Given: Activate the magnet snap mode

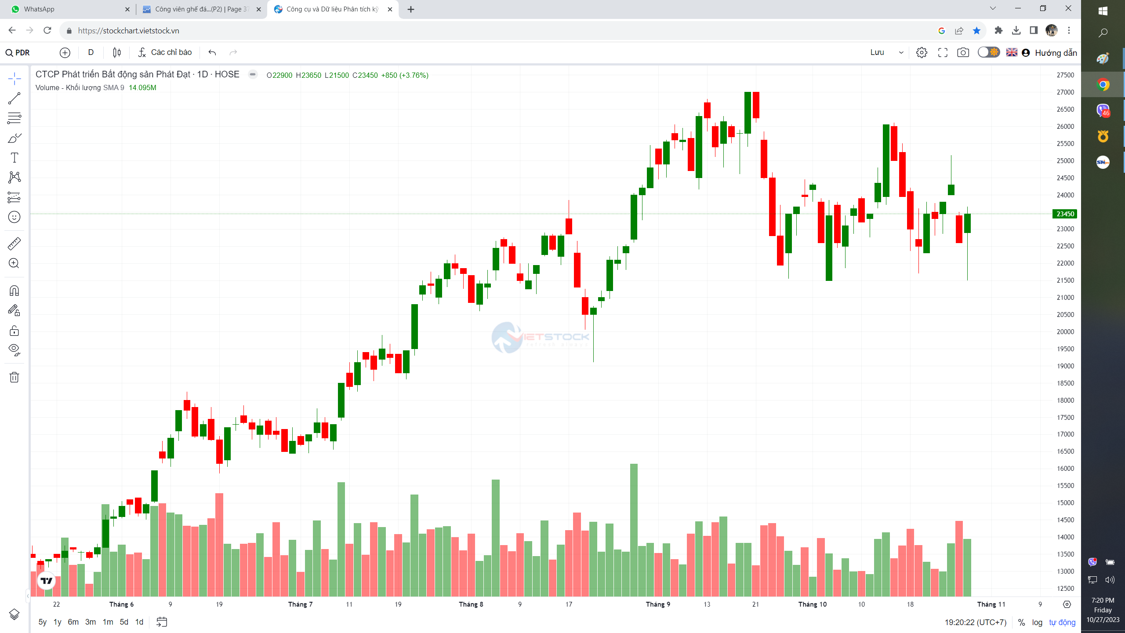Looking at the screenshot, I should 14,291.
